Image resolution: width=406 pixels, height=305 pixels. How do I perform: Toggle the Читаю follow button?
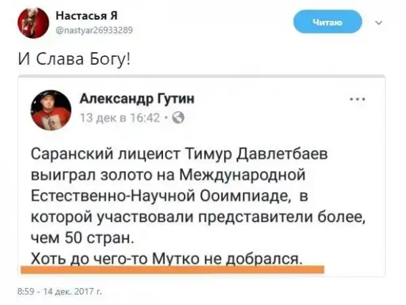tap(328, 23)
